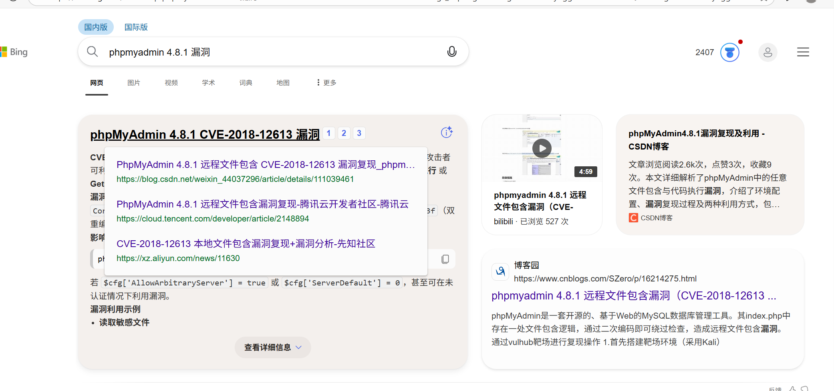The width and height of the screenshot is (834, 391).
Task: Open cloud.tencent.com developer article URL
Action: click(x=213, y=219)
